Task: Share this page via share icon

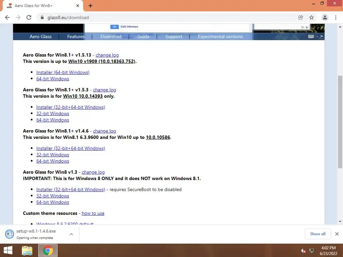Action: [300, 17]
